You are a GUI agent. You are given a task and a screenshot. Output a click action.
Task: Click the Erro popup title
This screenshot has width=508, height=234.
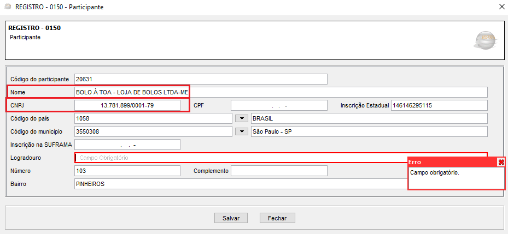point(414,162)
